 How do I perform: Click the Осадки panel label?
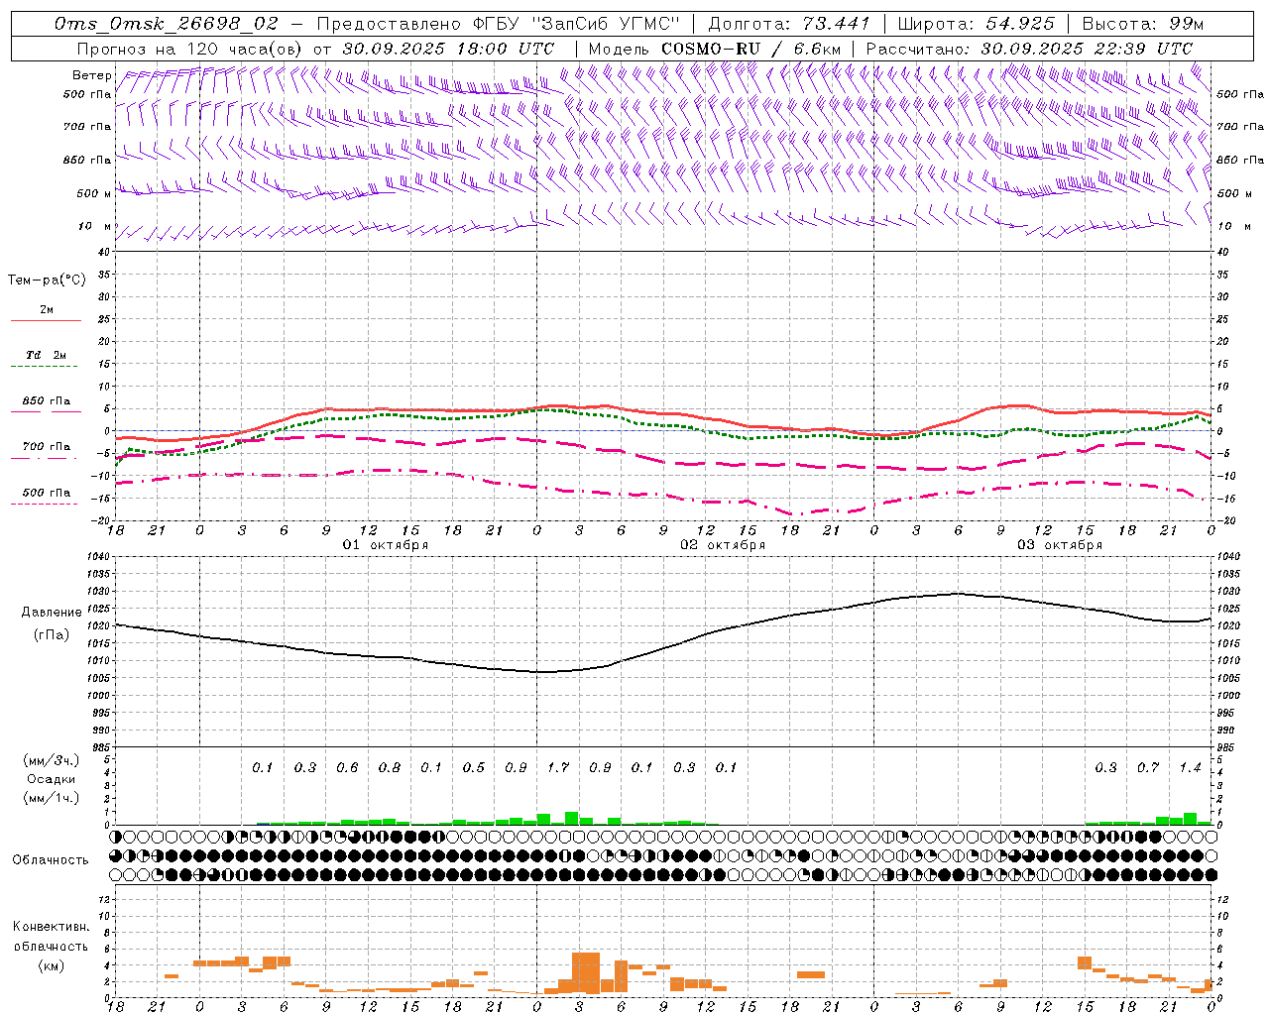click(x=52, y=779)
